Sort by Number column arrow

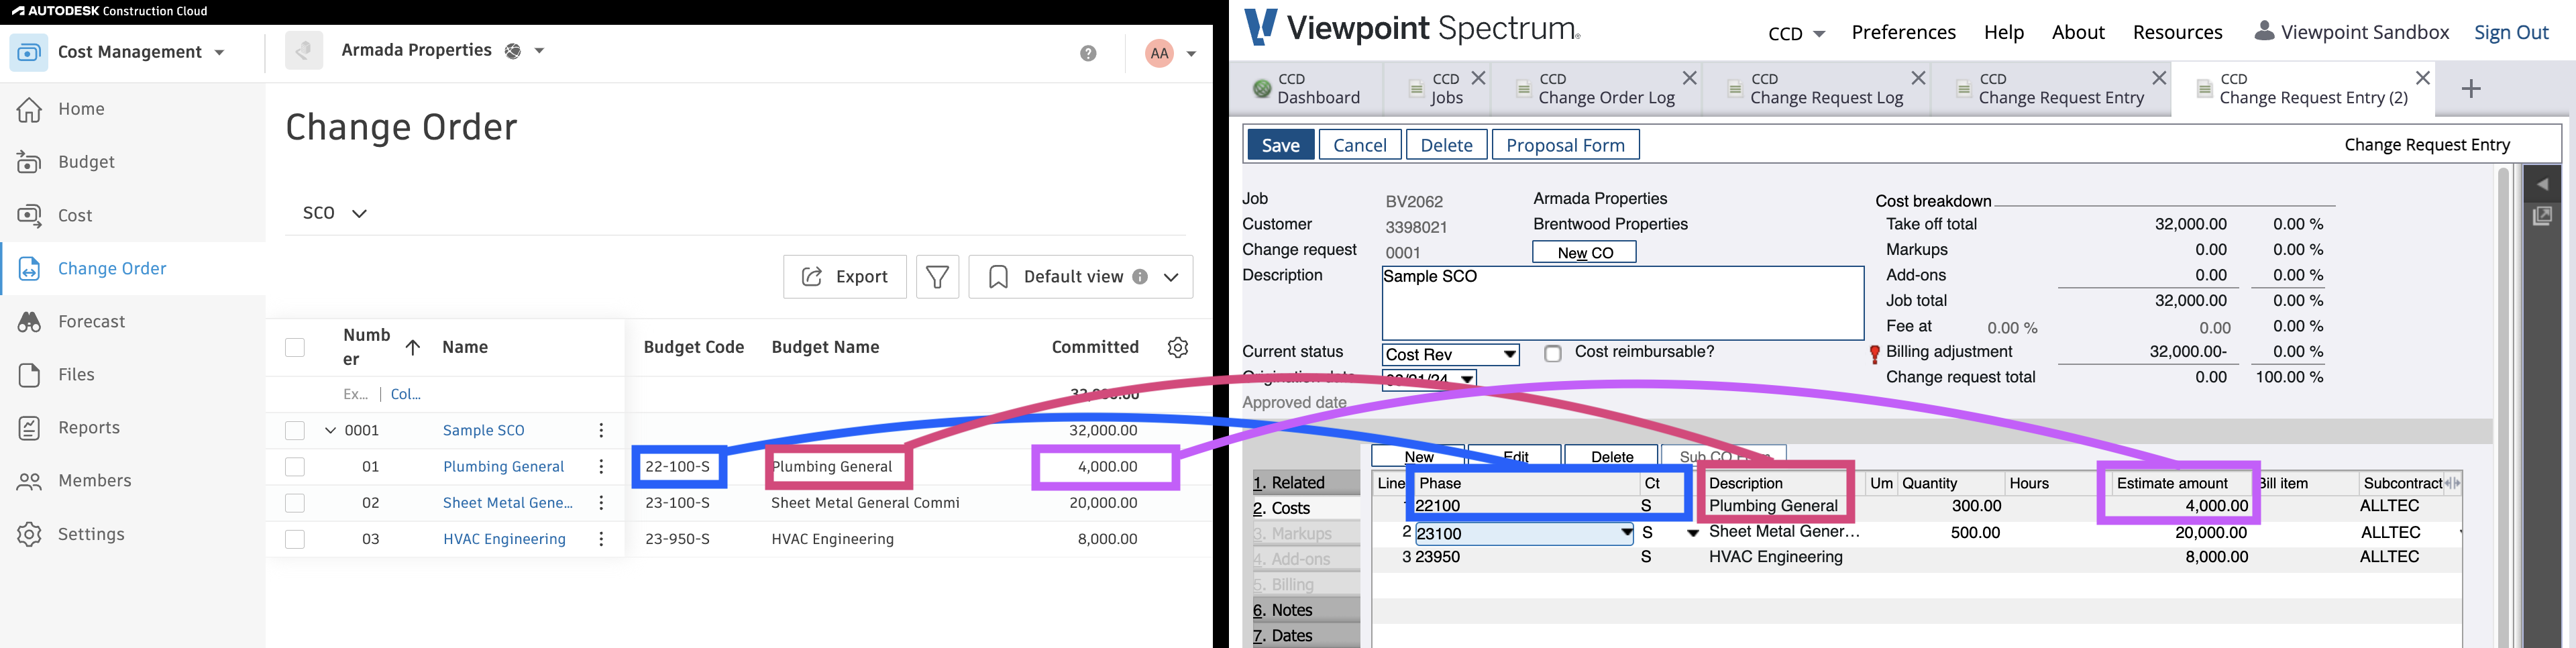[412, 347]
